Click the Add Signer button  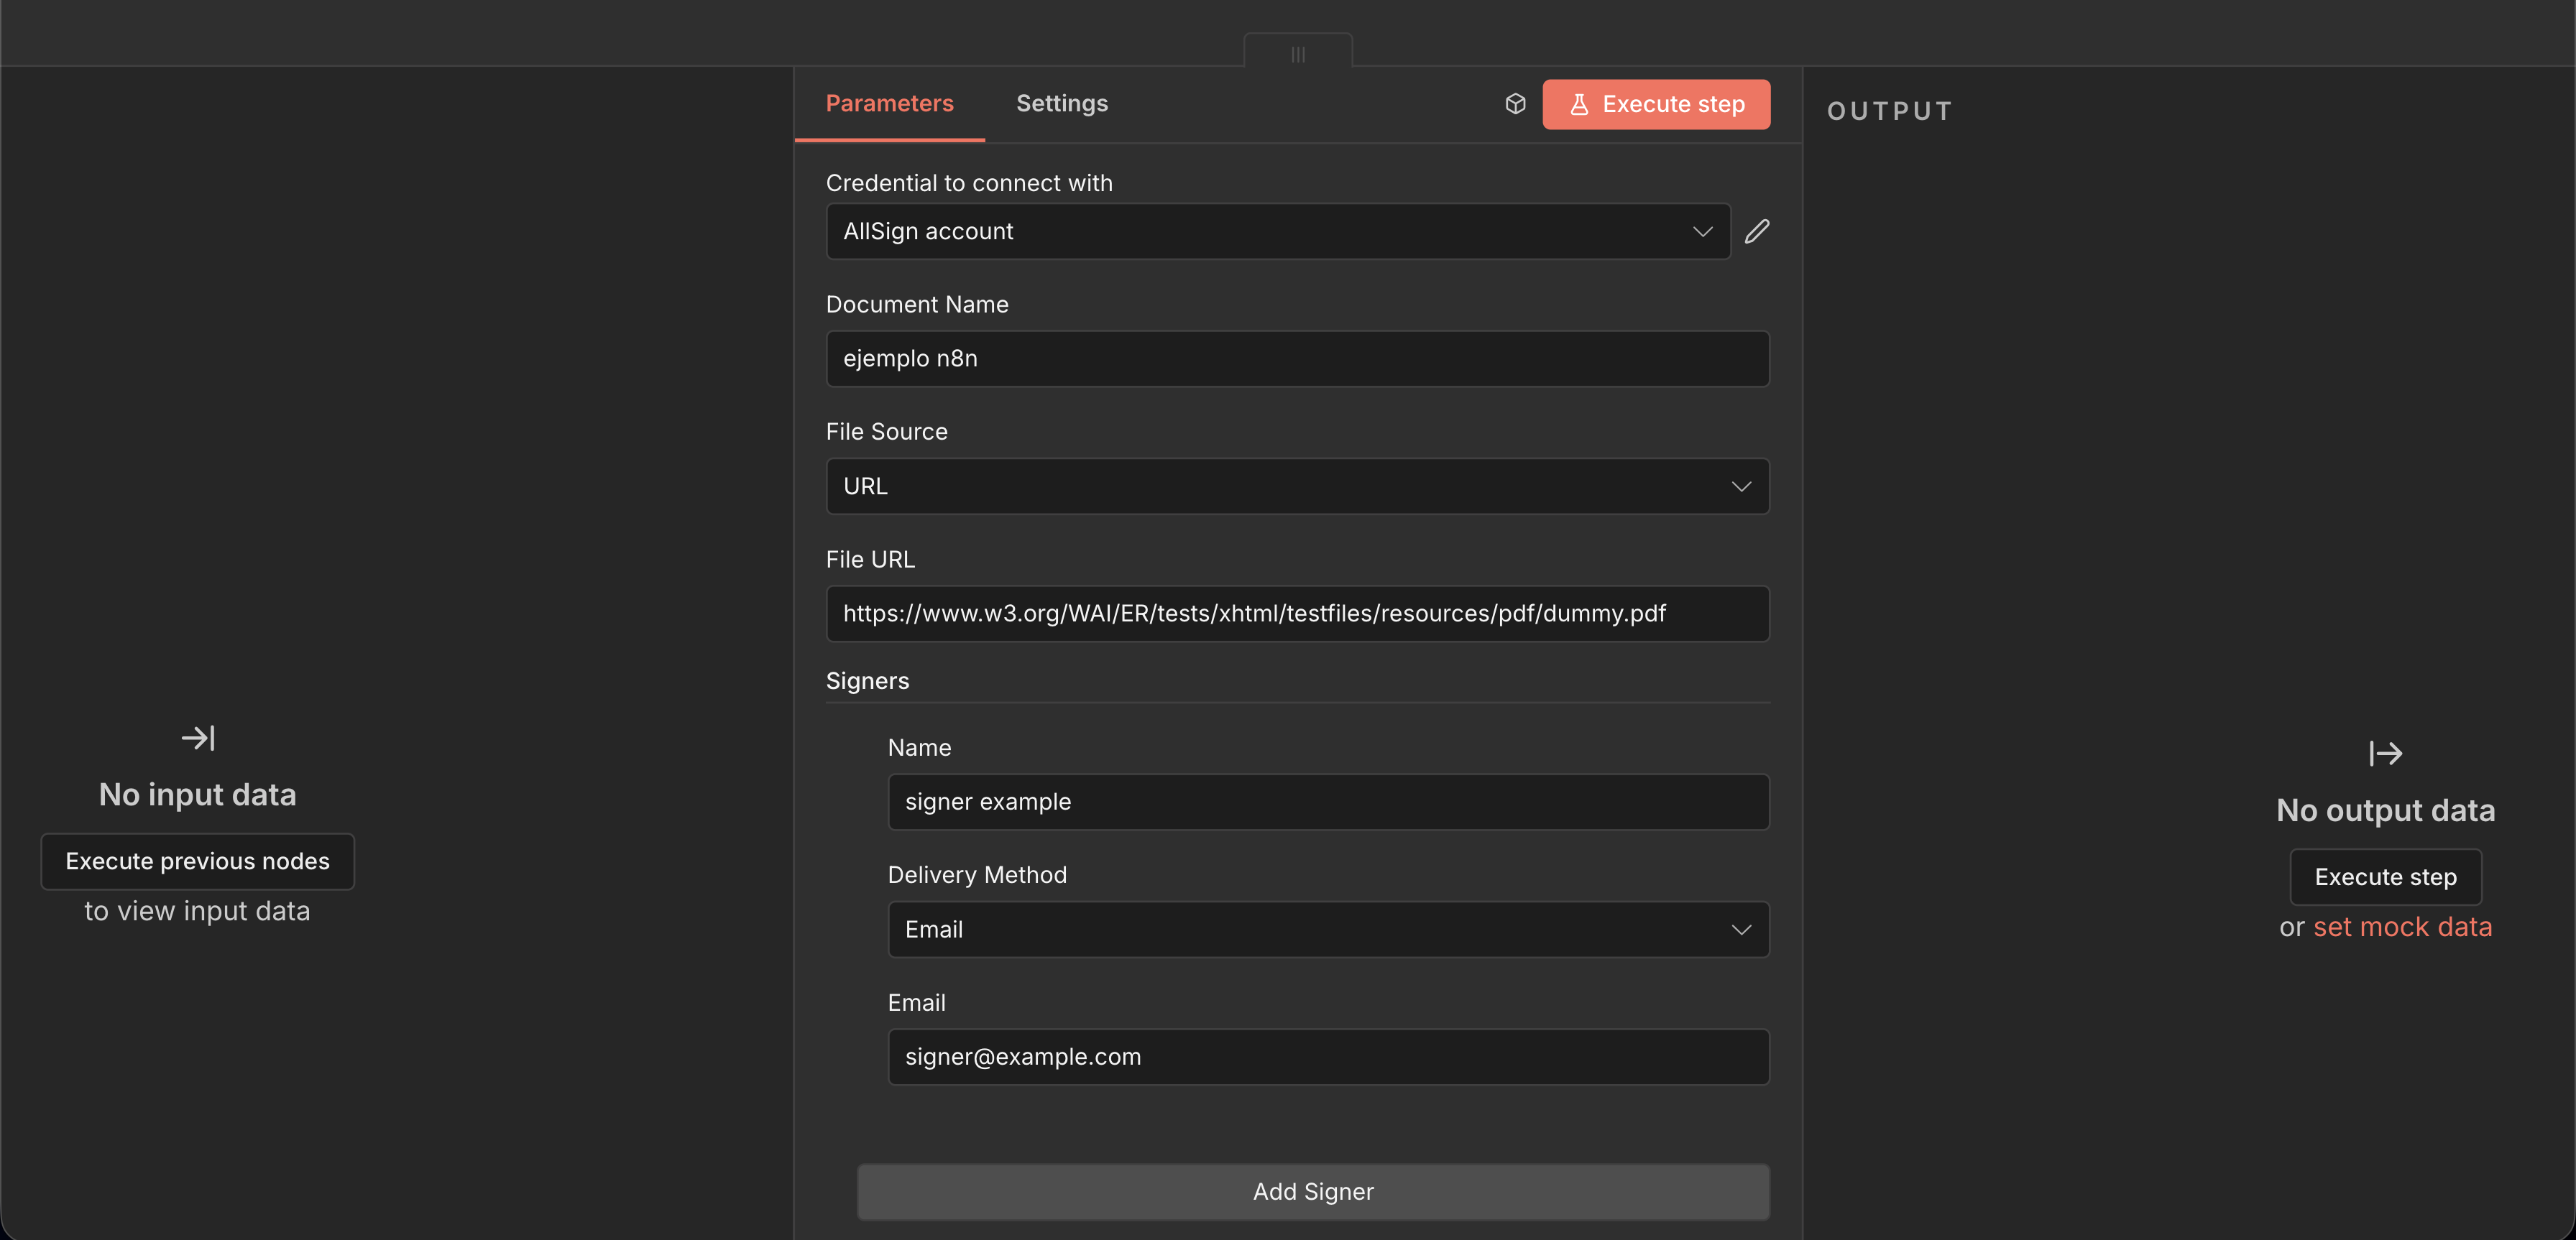(1313, 1191)
